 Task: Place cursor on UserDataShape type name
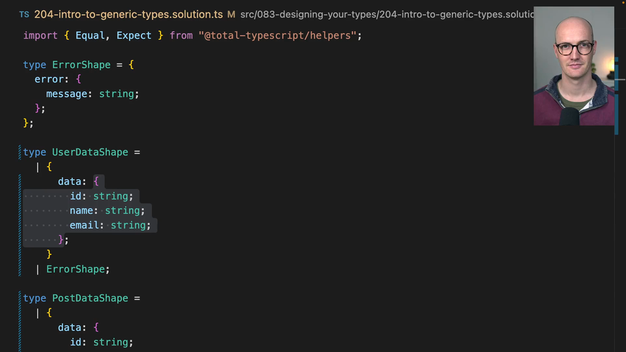coord(90,152)
